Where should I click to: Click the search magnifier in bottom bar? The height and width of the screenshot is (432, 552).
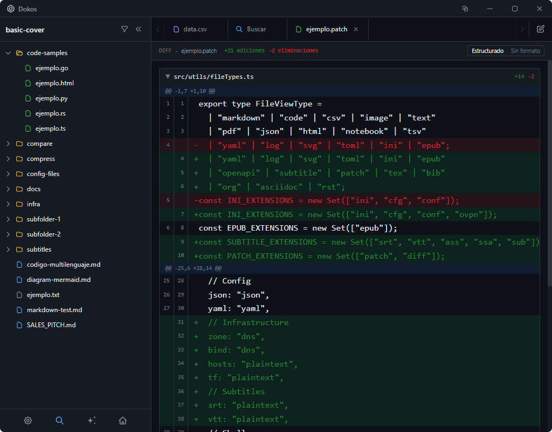click(60, 421)
